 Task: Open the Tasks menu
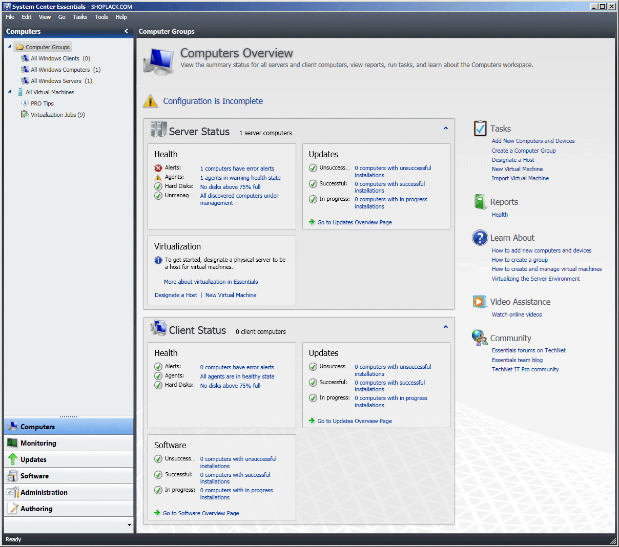[x=80, y=17]
